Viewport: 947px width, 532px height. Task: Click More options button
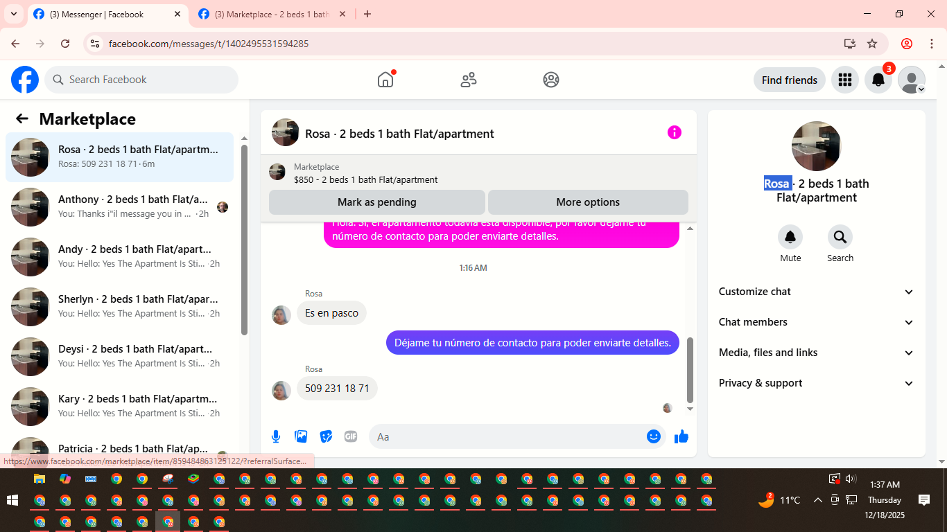point(588,202)
